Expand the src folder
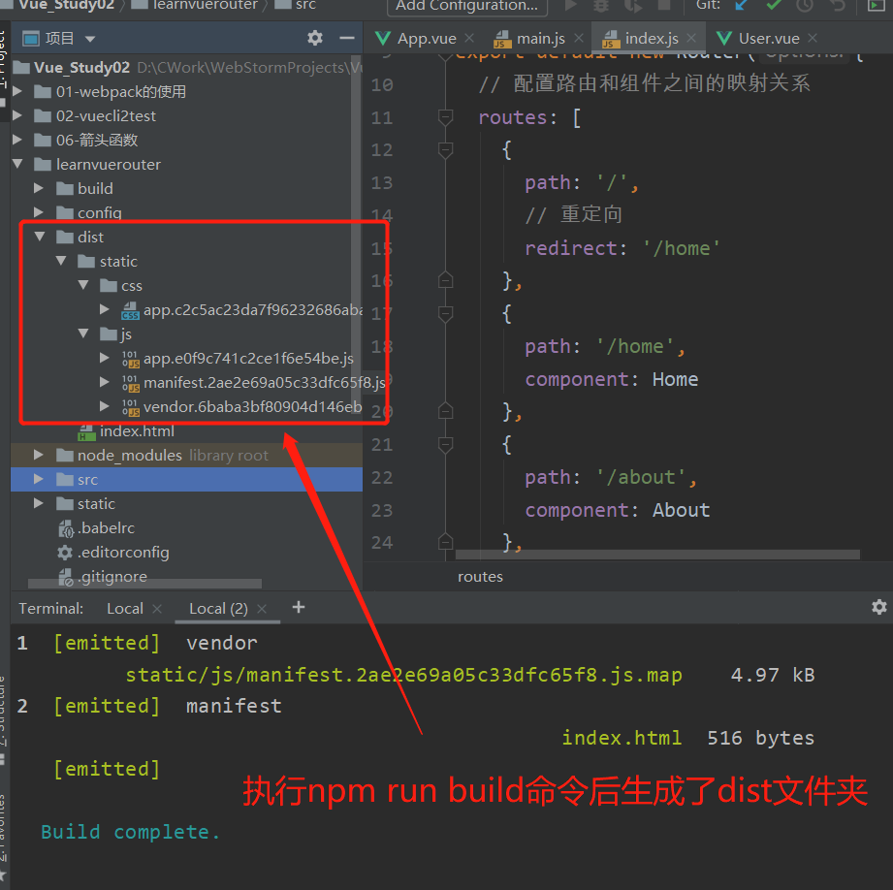893x890 pixels. pos(39,479)
